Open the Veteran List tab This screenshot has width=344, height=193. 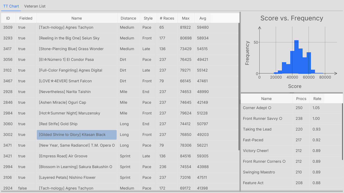35,6
